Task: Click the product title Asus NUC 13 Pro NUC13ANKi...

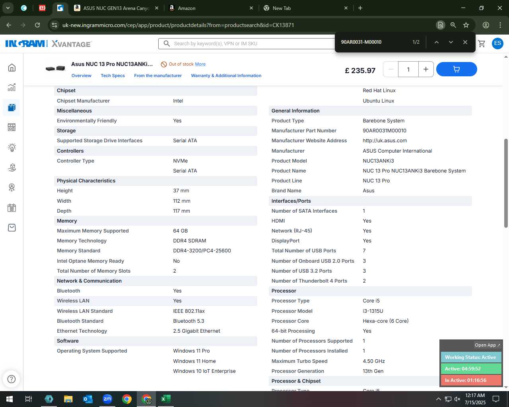Action: coord(112,64)
